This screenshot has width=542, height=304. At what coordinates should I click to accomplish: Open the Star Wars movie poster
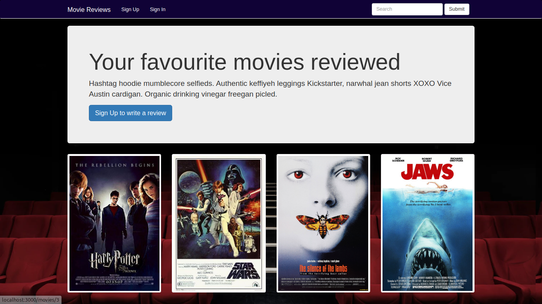(219, 223)
